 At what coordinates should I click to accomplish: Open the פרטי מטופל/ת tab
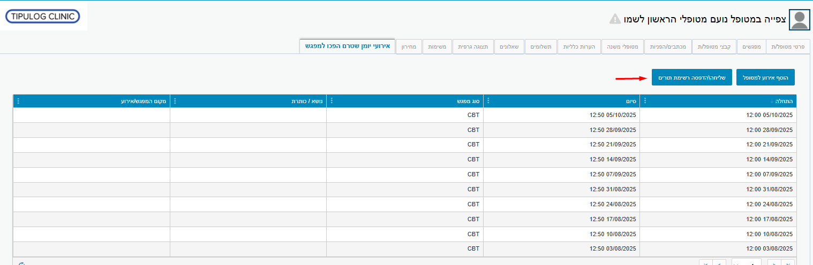click(x=789, y=47)
